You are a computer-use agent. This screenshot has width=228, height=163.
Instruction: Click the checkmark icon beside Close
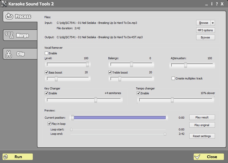coord(198,157)
